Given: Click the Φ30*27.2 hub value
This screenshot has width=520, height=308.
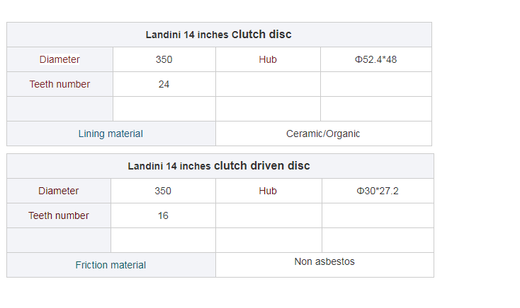Looking at the screenshot, I should [378, 191].
